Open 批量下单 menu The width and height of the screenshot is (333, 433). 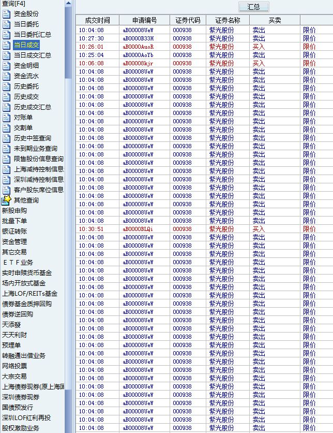(14, 221)
